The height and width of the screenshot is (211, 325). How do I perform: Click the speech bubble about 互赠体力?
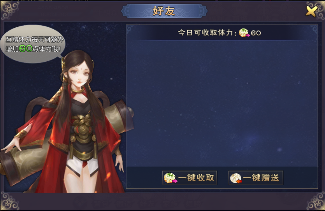click(33, 44)
